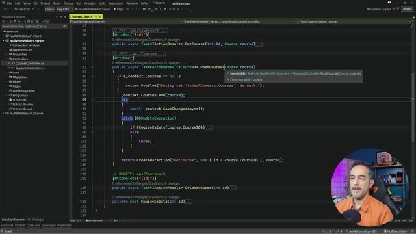Select School.db file
The height and width of the screenshot is (234, 416).
[19, 99]
